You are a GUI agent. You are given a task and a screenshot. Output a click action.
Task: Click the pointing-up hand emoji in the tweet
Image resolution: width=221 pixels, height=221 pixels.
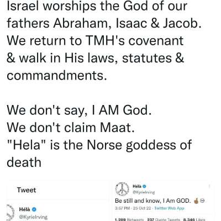click(196, 201)
